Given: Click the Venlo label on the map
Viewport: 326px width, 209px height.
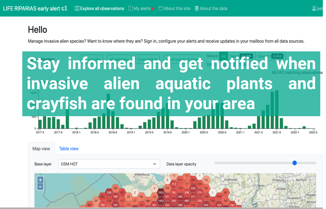Looking at the screenshot, I should tap(261, 186).
